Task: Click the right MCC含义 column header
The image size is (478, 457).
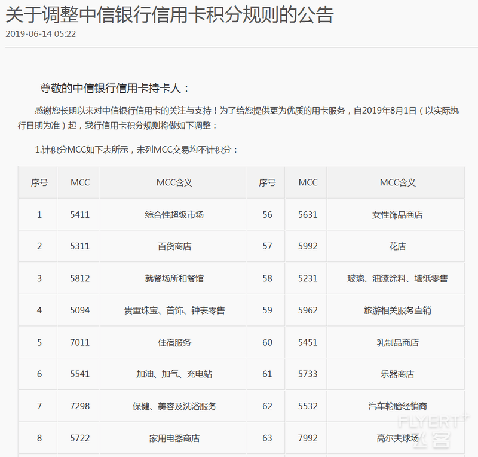Action: click(x=397, y=182)
